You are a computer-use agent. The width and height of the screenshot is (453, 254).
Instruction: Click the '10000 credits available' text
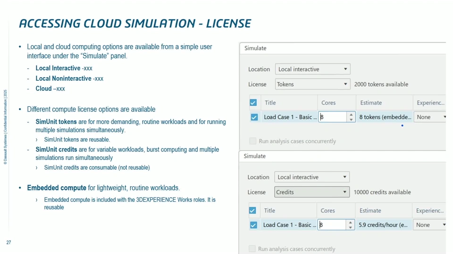coord(382,192)
